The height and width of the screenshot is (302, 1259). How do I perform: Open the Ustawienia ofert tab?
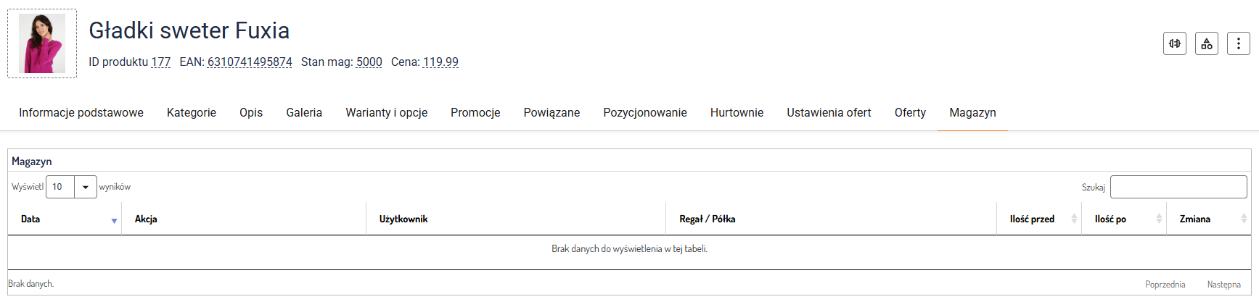829,113
